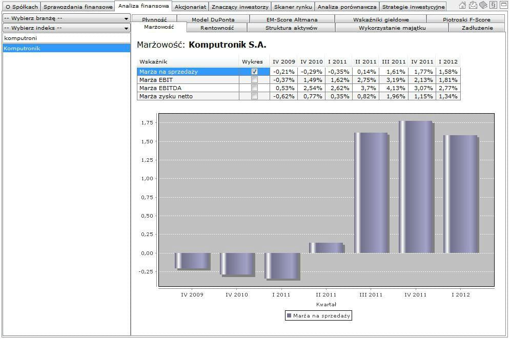Open the 'EM-Score Altmana' sub-tab
This screenshot has width=510, height=339.
coord(292,19)
